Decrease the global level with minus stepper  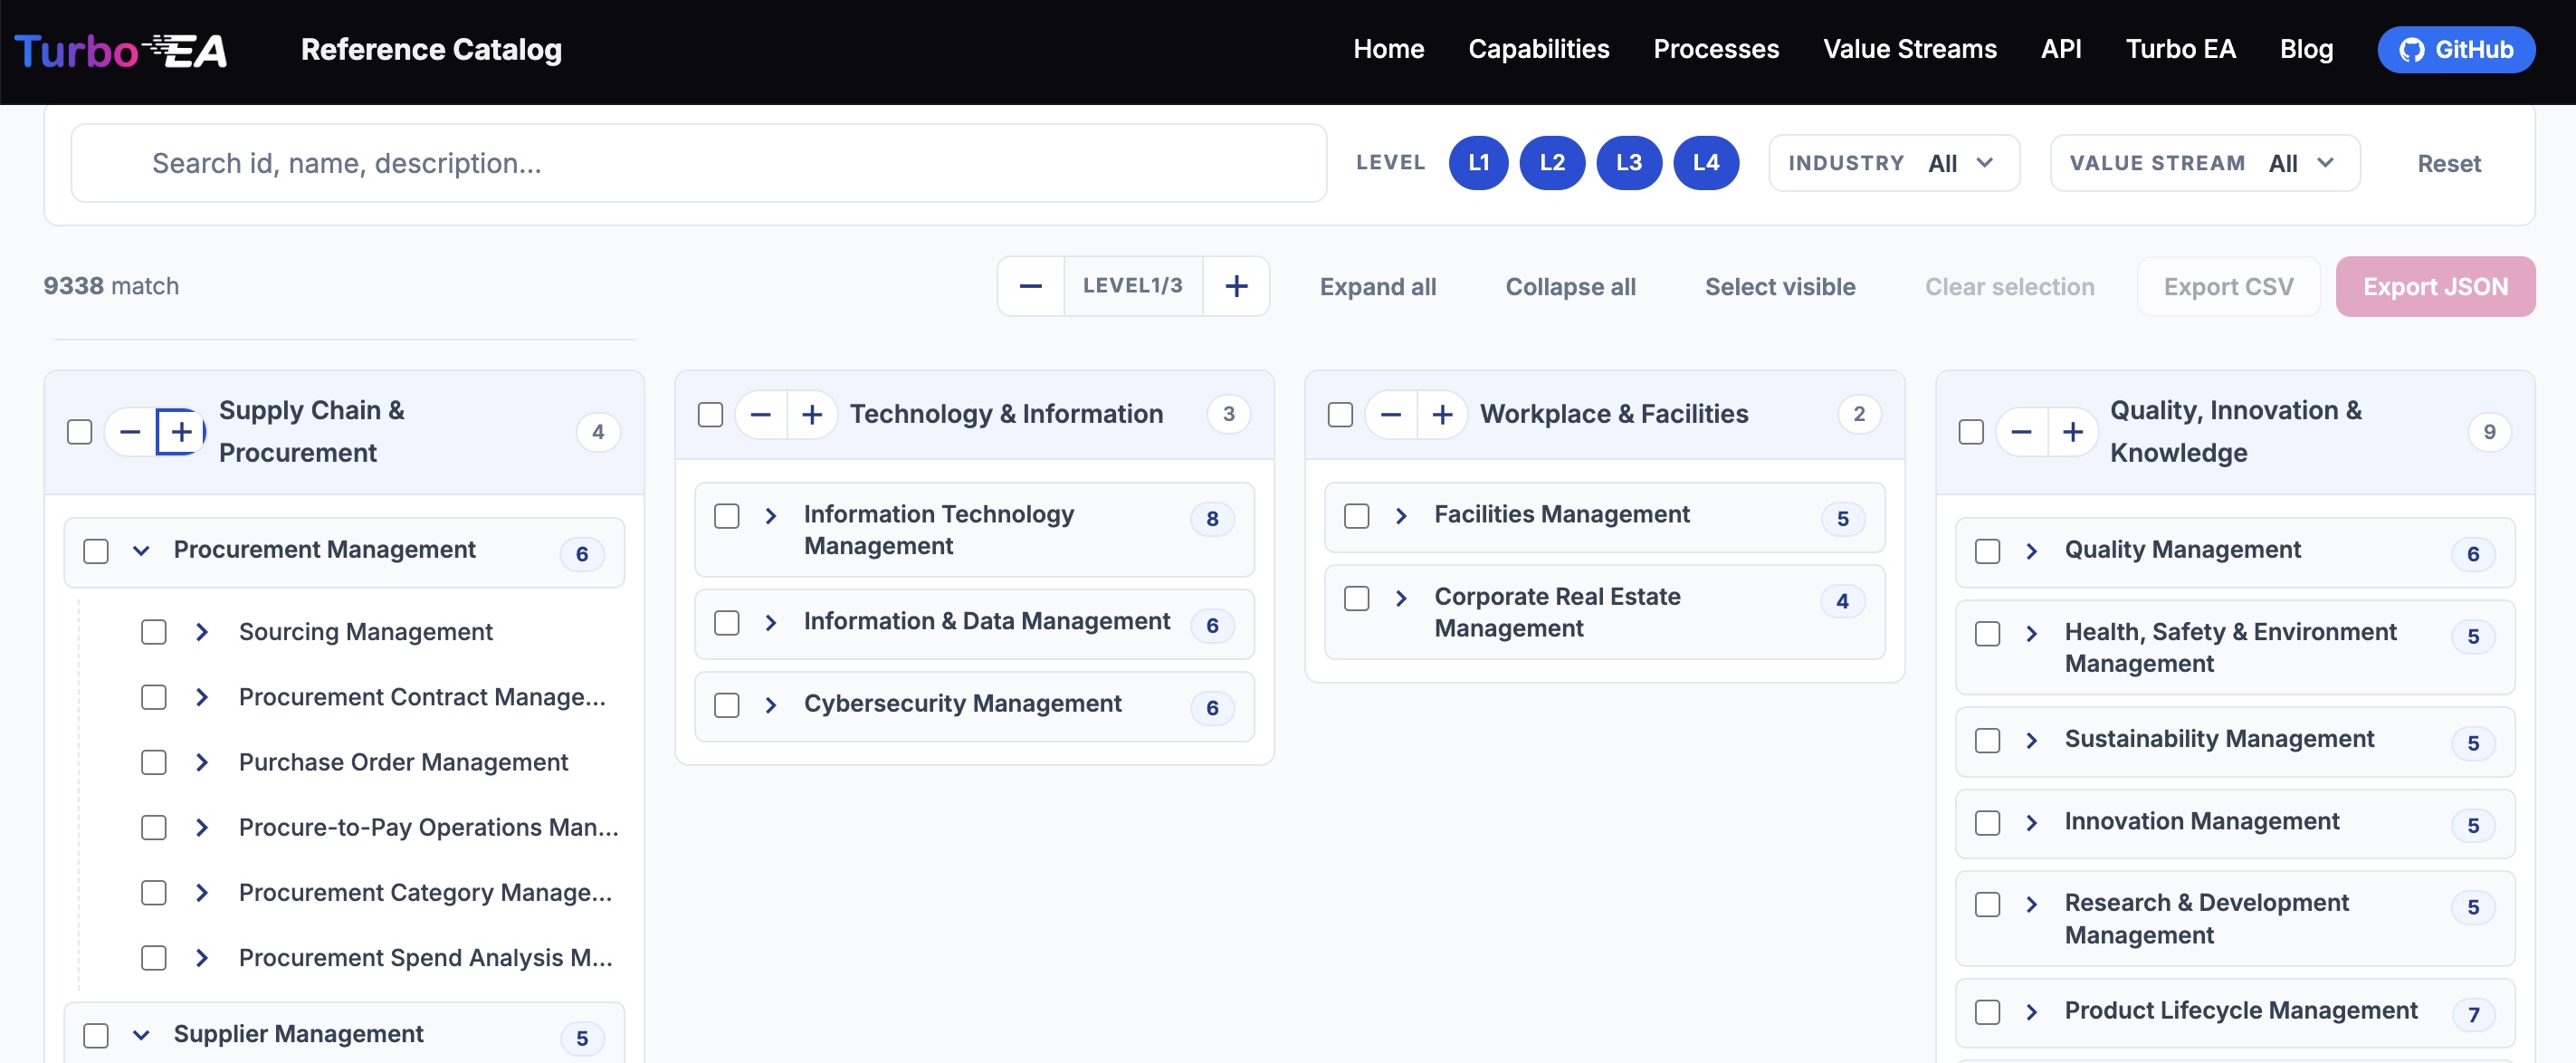(x=1030, y=286)
